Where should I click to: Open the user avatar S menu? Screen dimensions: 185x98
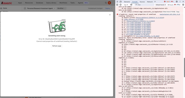tap(109, 3)
